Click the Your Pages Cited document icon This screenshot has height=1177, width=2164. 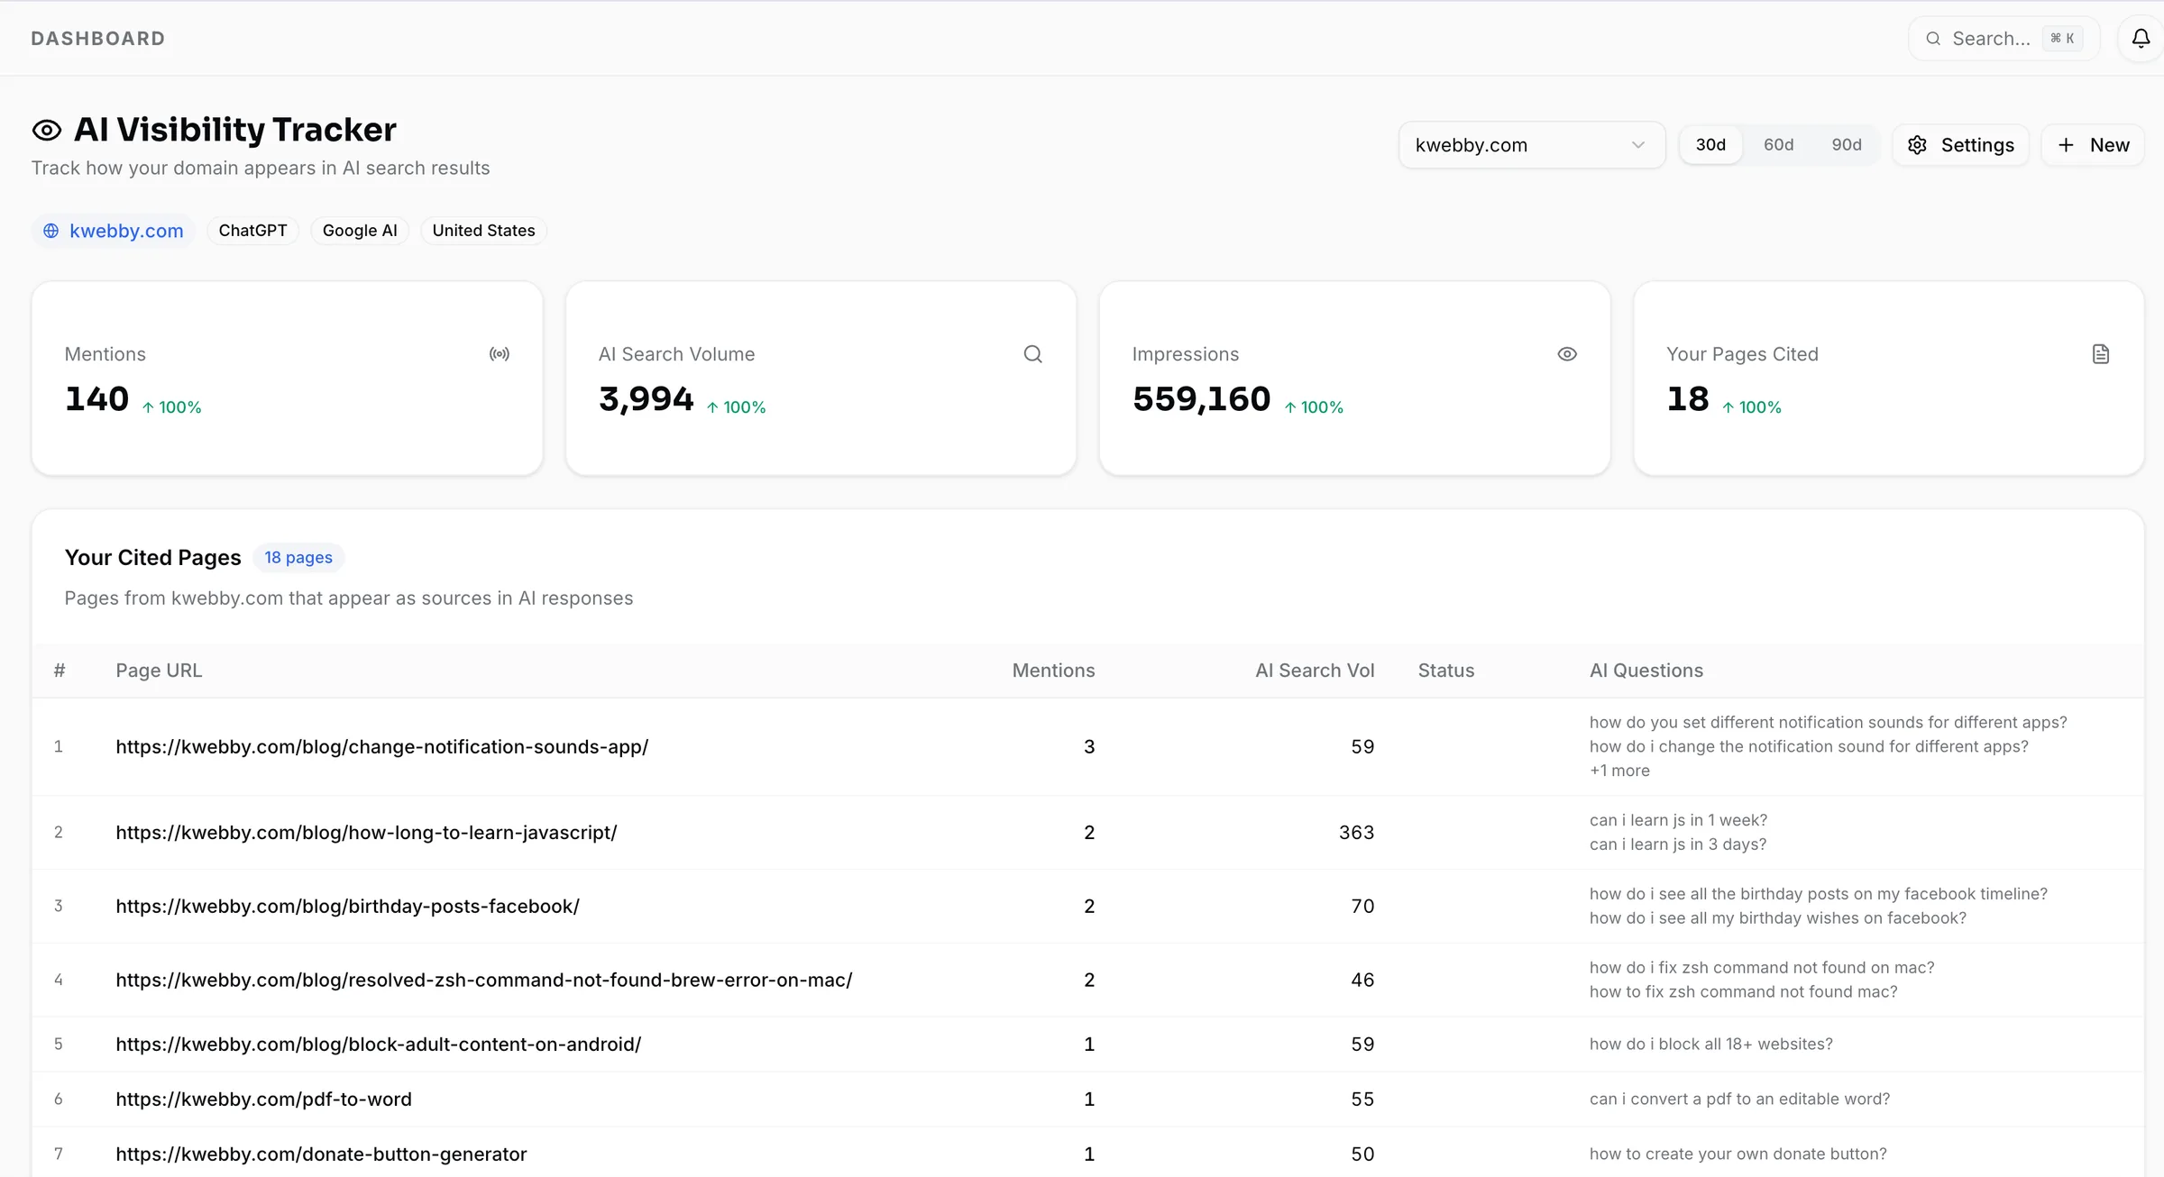[x=2101, y=354]
